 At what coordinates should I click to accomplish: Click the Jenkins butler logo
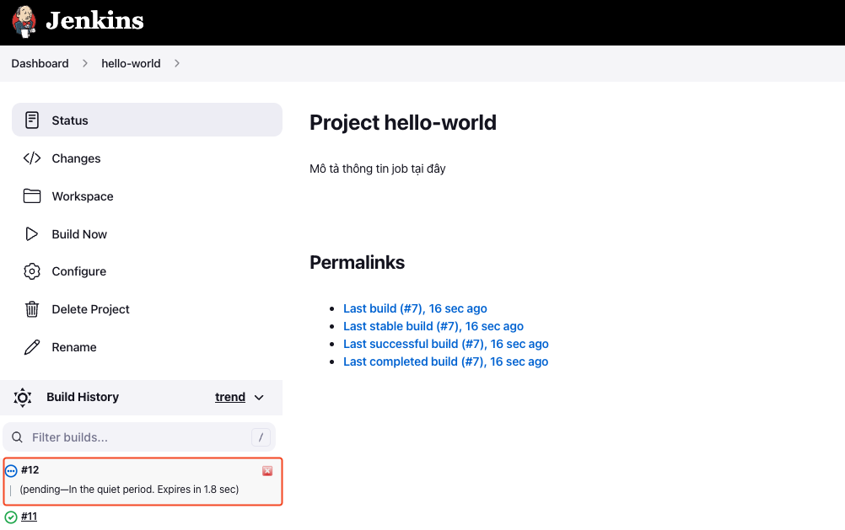pyautogui.click(x=24, y=22)
